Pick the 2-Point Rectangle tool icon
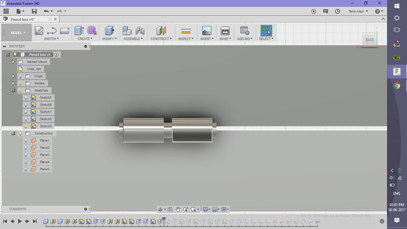The height and width of the screenshot is (229, 407). point(65,31)
